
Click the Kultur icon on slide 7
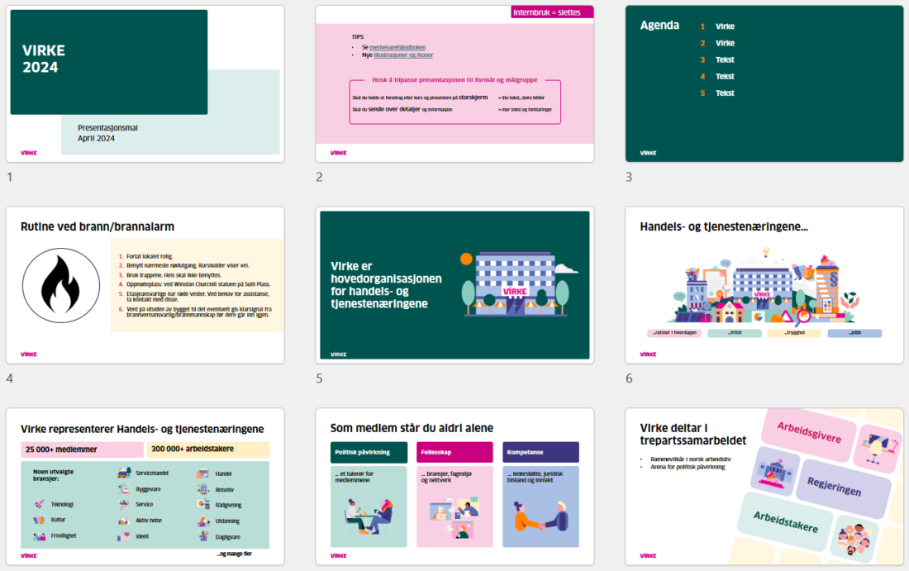click(40, 520)
